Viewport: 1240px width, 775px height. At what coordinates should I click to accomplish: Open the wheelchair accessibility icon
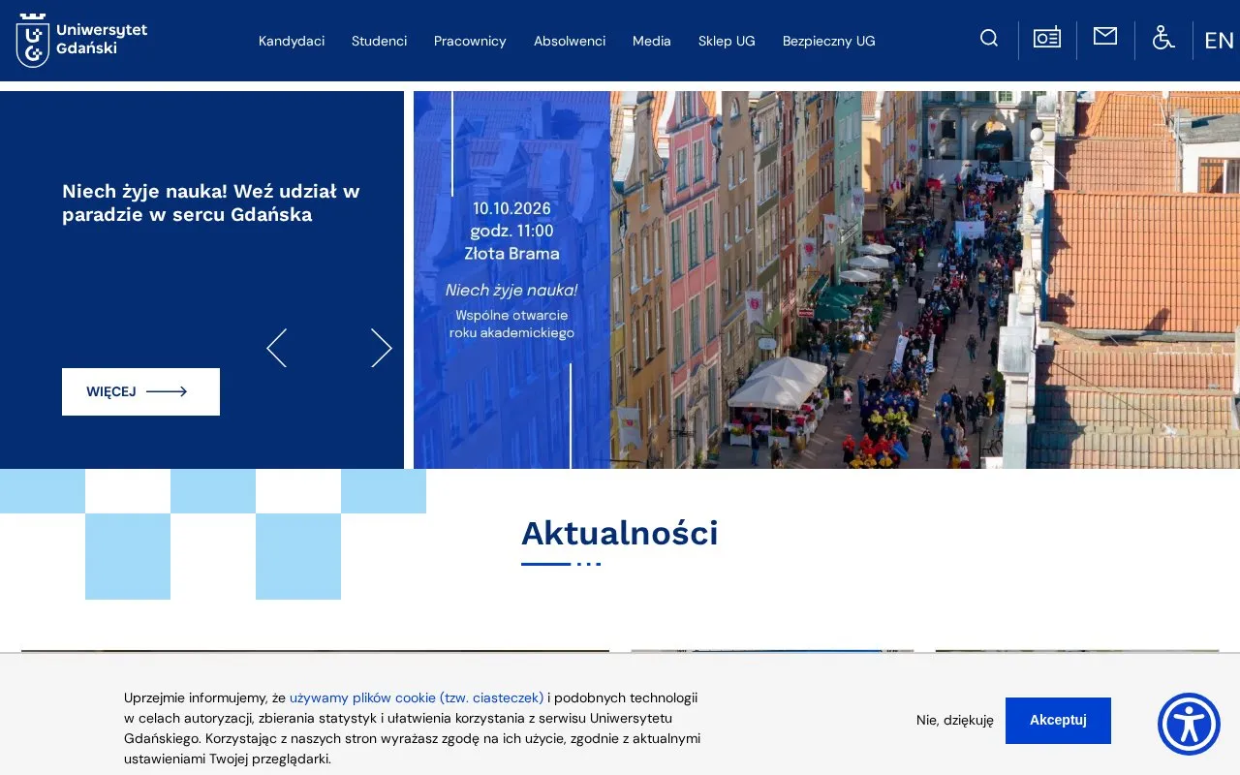tap(1163, 38)
